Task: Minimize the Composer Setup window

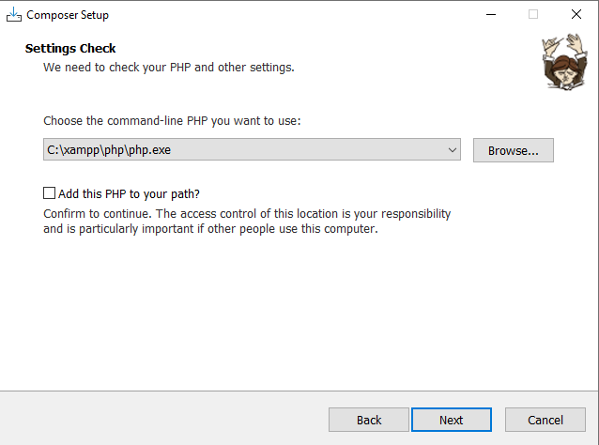Action: 490,14
